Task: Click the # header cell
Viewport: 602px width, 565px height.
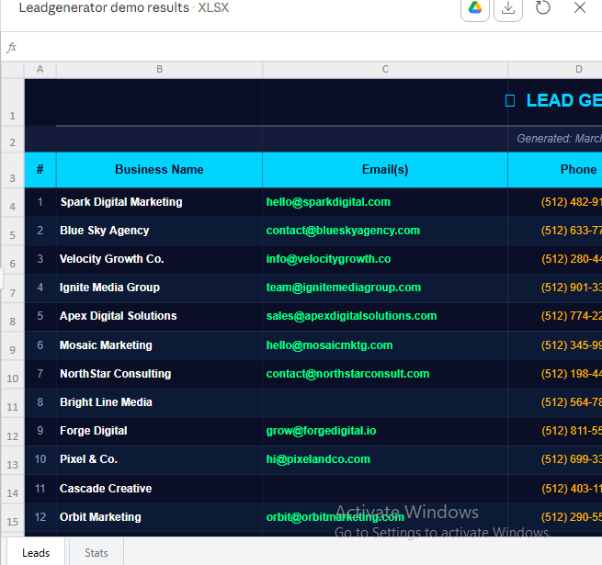Action: [x=40, y=170]
